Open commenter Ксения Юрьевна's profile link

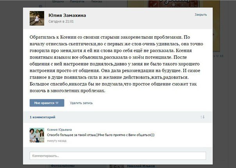(x=59, y=130)
